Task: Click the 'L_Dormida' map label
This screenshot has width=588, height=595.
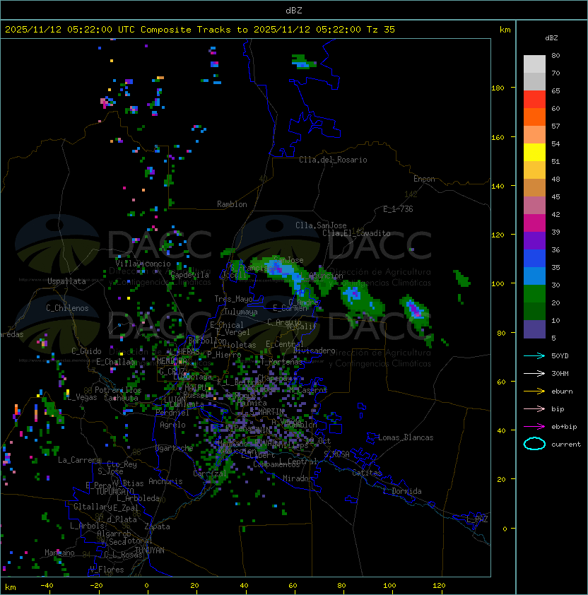Action: (402, 491)
